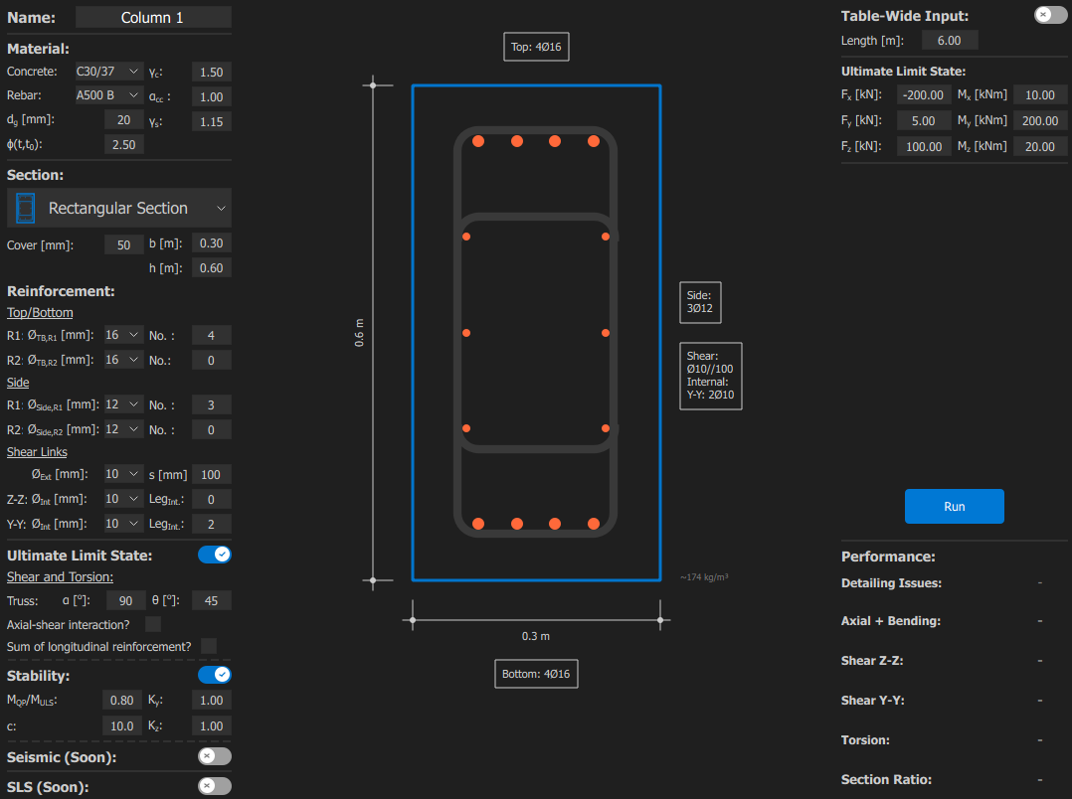Click the rectangular section icon
This screenshot has height=799, width=1072.
point(25,209)
